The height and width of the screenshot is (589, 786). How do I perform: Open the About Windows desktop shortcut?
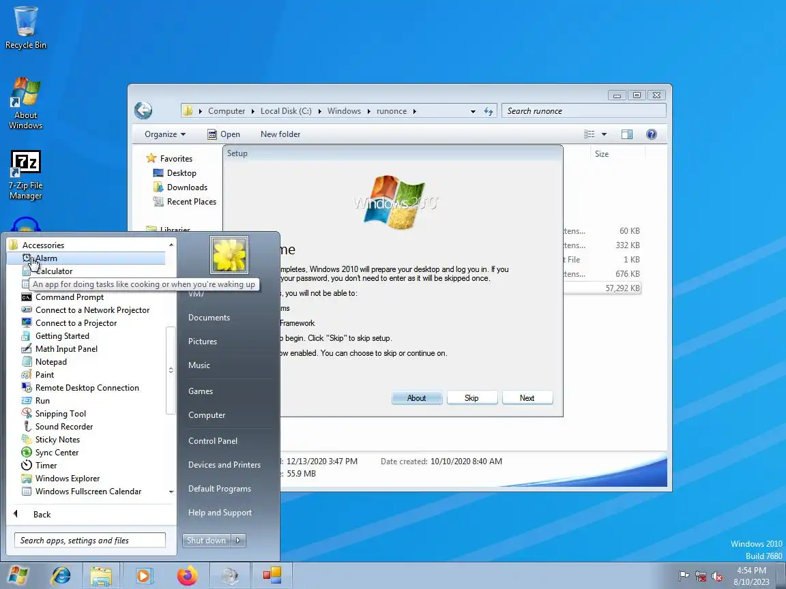[25, 103]
